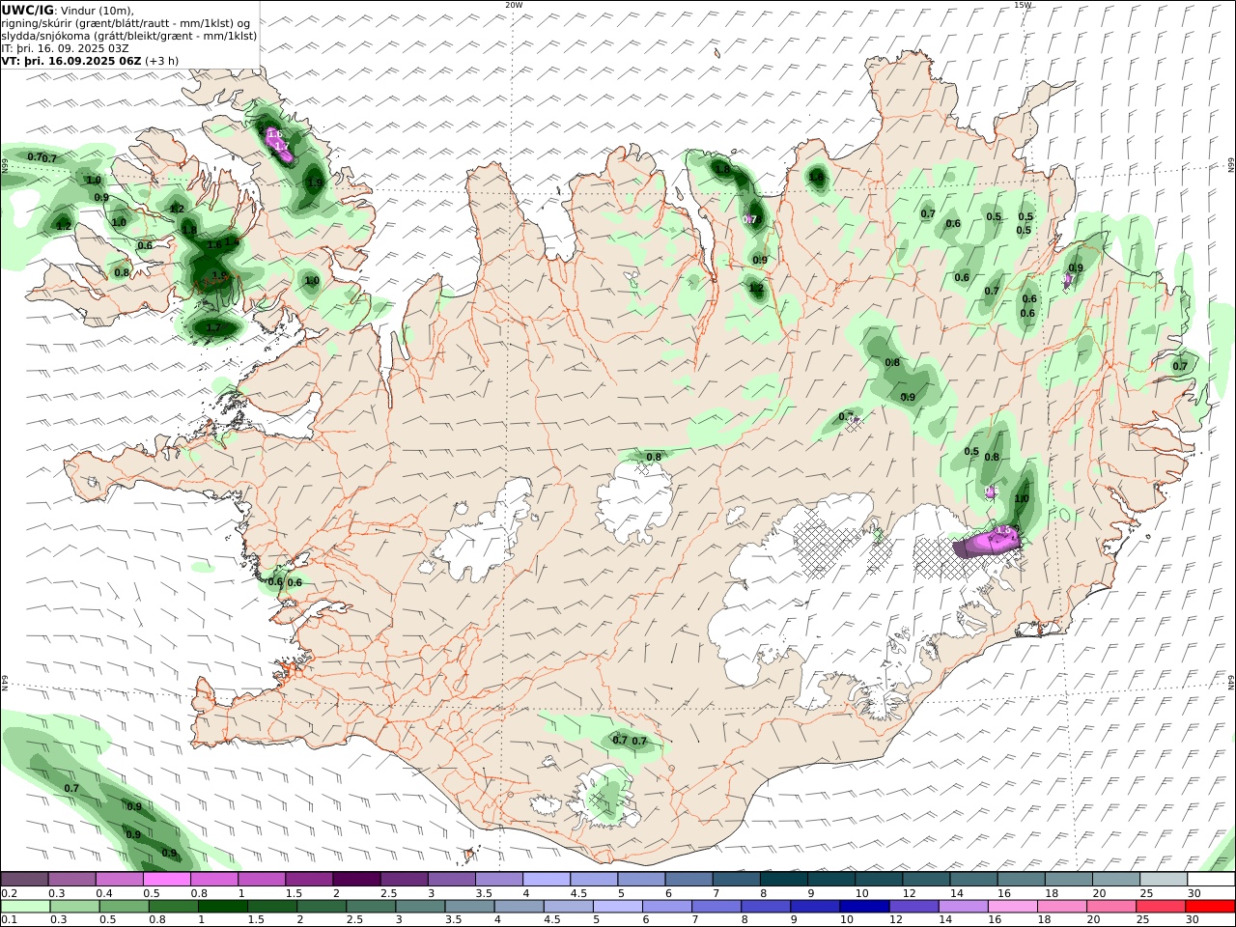Click the 'VT: þri. 16.09.2025 06Z' valid time

(71, 61)
